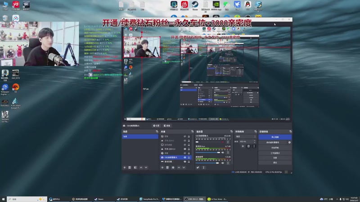This screenshot has height=202, width=360.
Task: Open OBS camera channel three-dot menu in mixer
Action: coord(228,142)
